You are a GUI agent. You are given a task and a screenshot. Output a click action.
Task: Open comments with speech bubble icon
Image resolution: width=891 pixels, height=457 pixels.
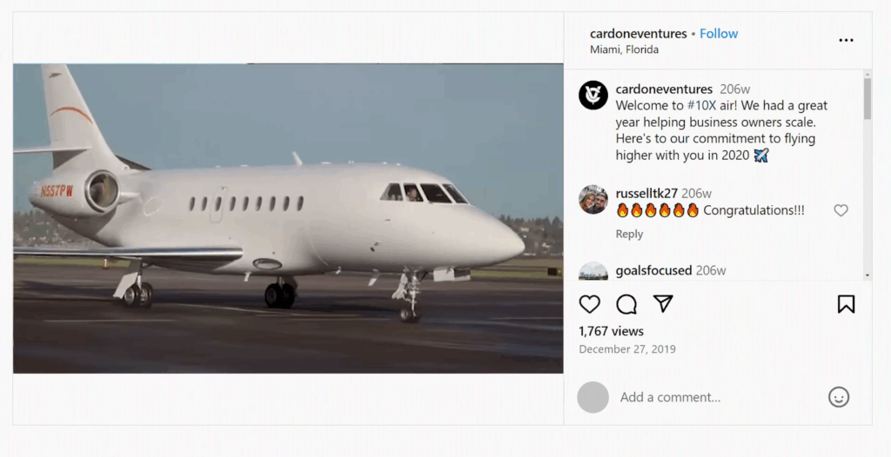(x=626, y=304)
